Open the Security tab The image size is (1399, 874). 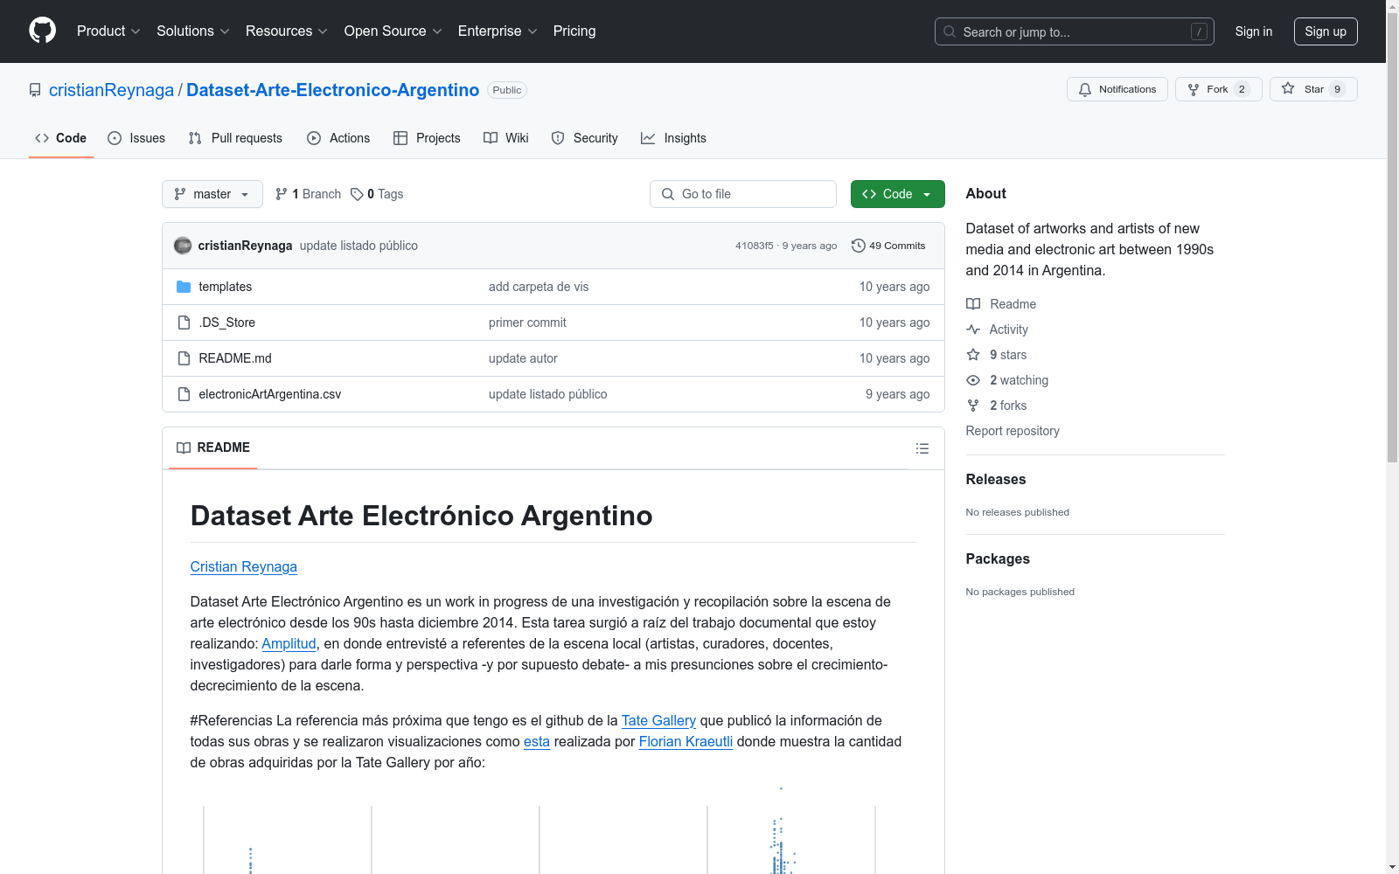(x=585, y=138)
